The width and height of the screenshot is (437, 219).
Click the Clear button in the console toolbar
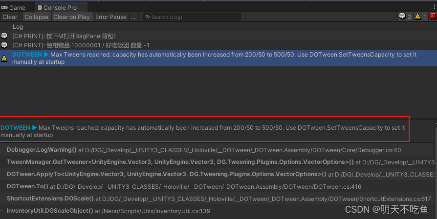(10, 17)
